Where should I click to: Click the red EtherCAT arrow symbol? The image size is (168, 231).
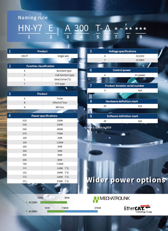click(147, 207)
